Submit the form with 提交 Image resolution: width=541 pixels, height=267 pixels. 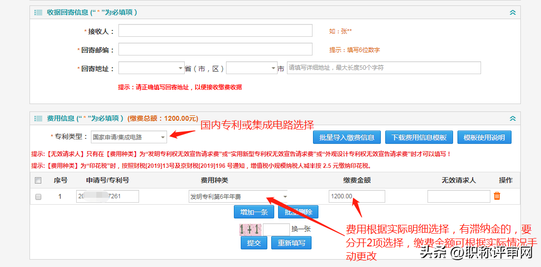pos(254,243)
